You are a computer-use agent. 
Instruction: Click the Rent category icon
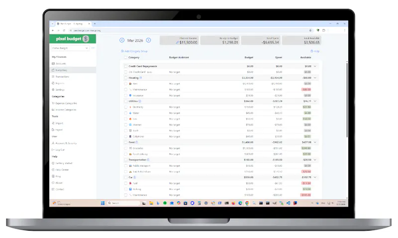click(x=130, y=84)
